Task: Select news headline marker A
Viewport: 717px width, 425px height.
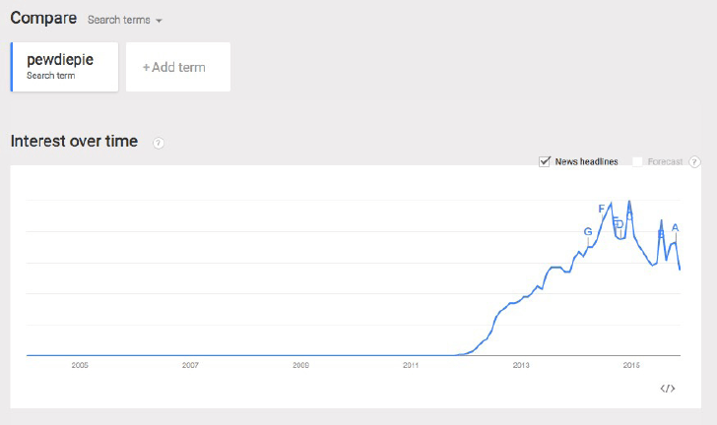Action: pos(675,227)
